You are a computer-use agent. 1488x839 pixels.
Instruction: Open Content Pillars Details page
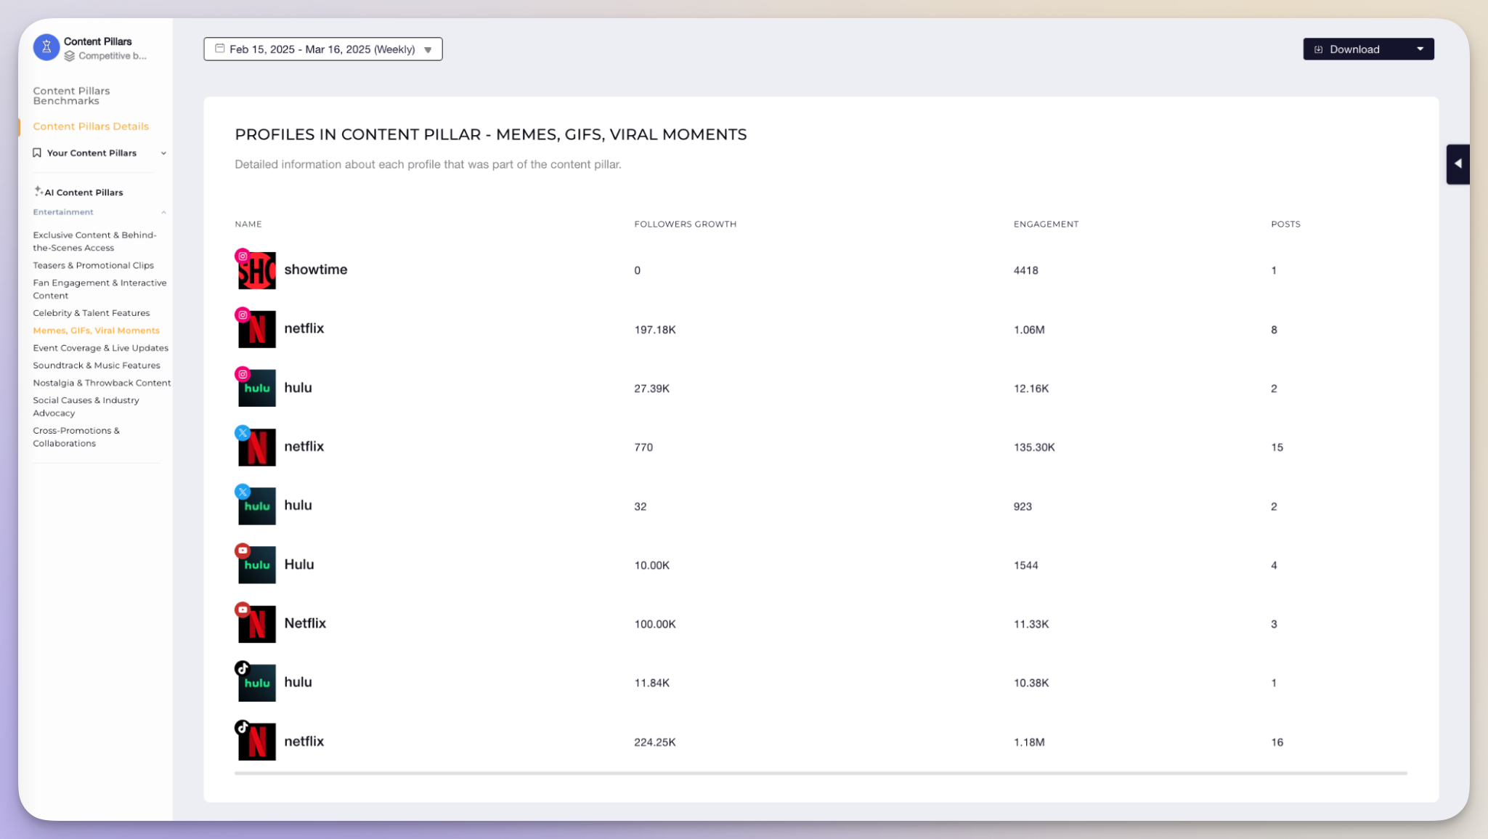tap(91, 126)
